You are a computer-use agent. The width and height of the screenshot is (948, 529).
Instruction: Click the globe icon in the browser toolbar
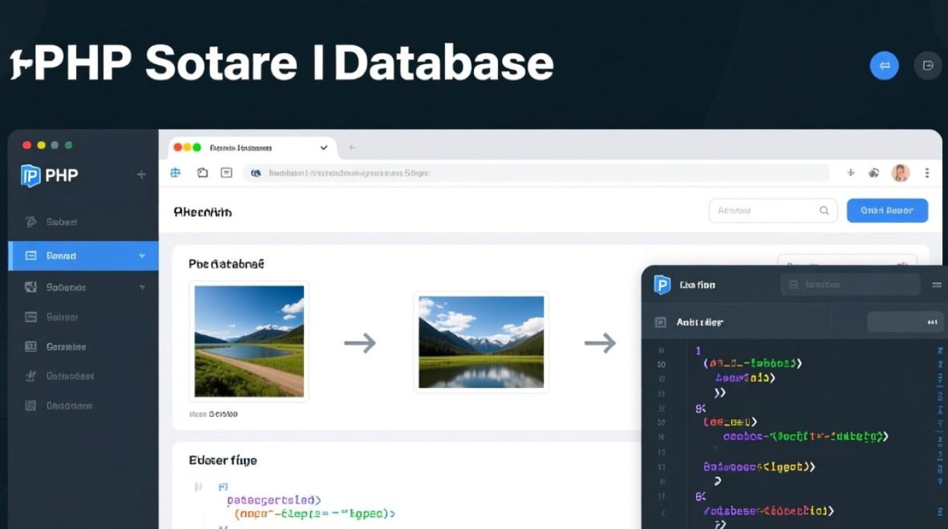click(x=176, y=173)
